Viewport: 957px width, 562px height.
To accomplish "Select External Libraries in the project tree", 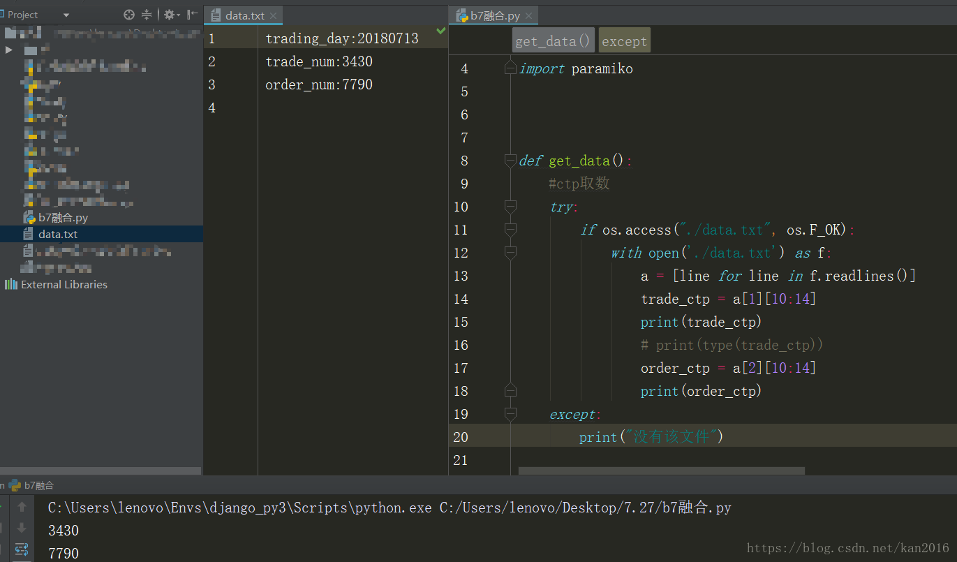I will (x=64, y=284).
